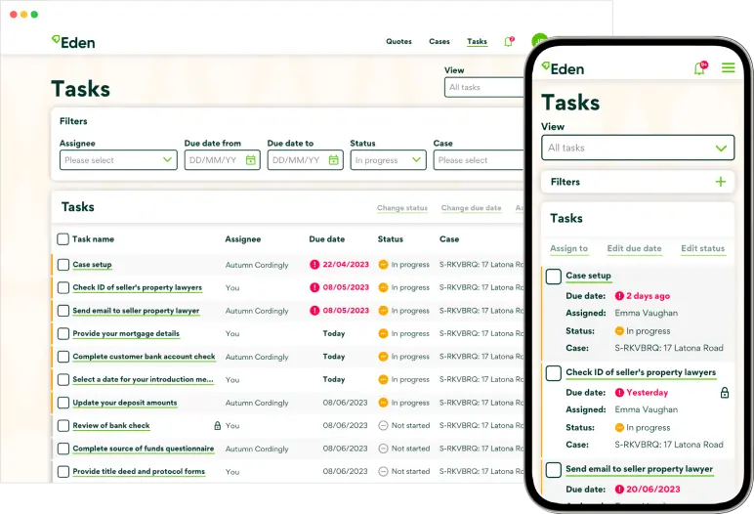754x514 pixels.
Task: Open the Status filter dropdown showing In progress
Action: pos(388,160)
